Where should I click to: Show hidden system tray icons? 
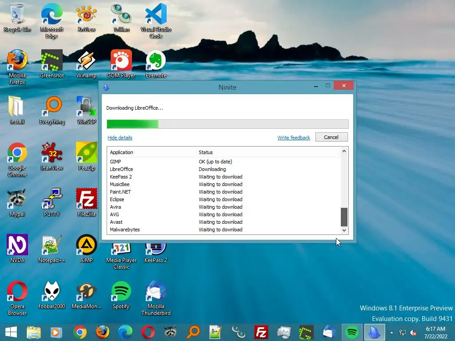[x=392, y=333]
